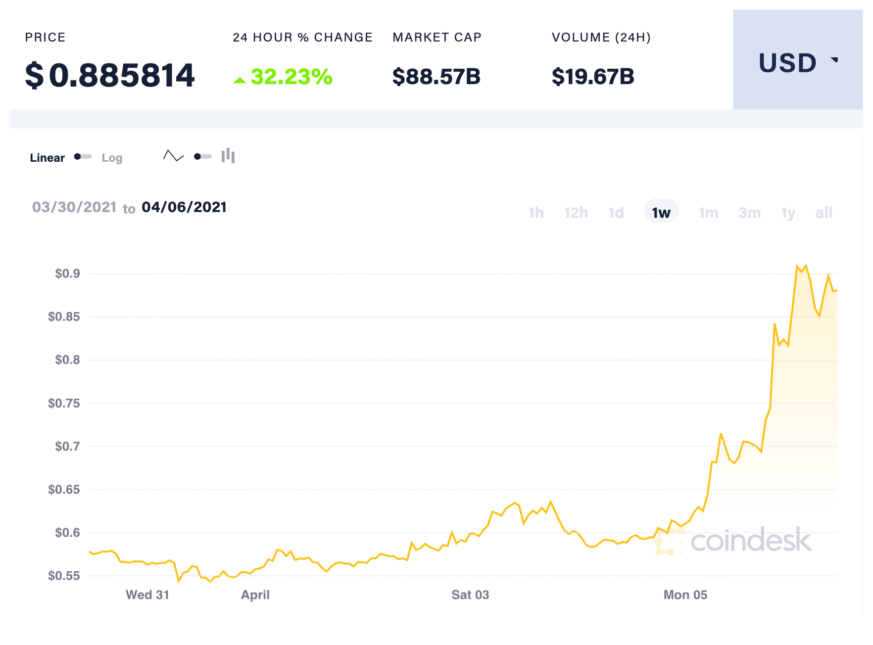Select the active 1w range

[x=661, y=212]
